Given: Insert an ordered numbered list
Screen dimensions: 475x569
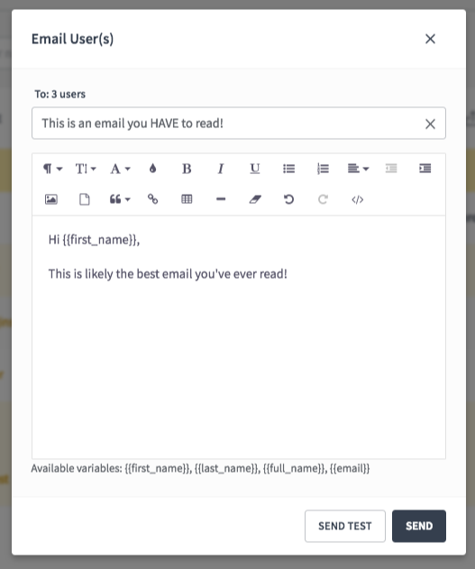Looking at the screenshot, I should click(323, 169).
